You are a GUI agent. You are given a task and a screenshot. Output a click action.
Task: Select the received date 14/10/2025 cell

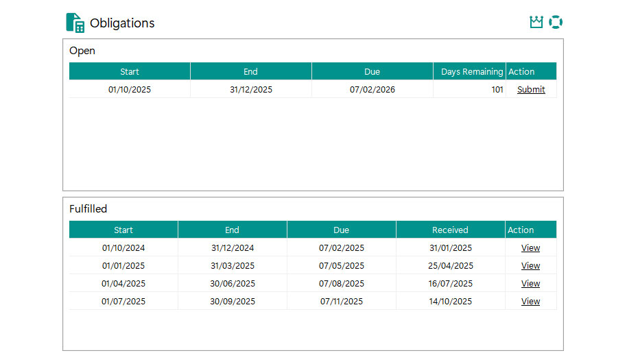(x=450, y=302)
